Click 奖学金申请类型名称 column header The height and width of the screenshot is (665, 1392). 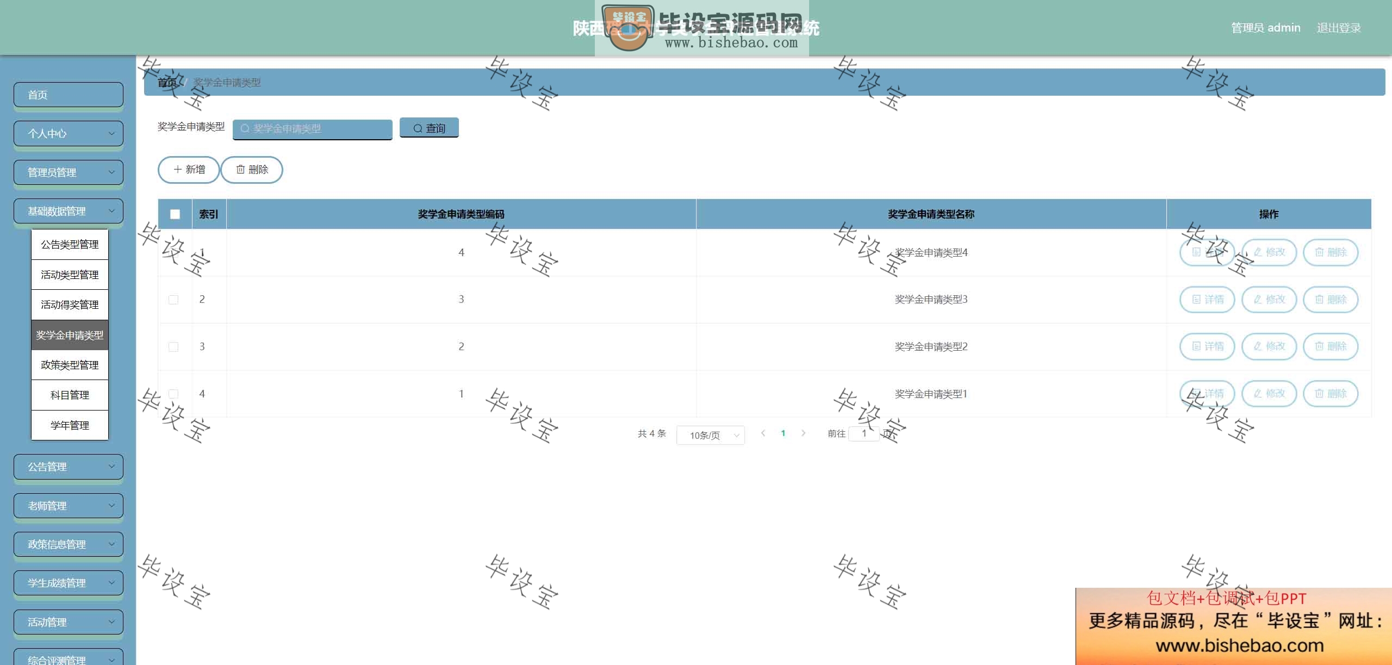(x=931, y=214)
